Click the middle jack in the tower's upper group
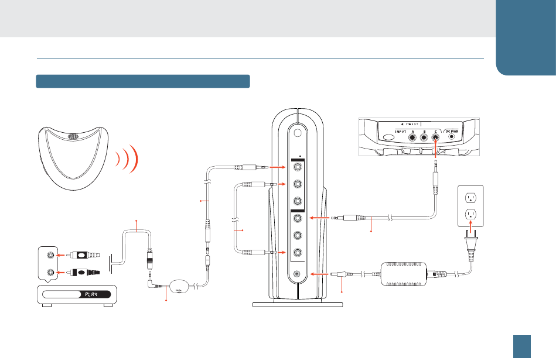 click(298, 184)
